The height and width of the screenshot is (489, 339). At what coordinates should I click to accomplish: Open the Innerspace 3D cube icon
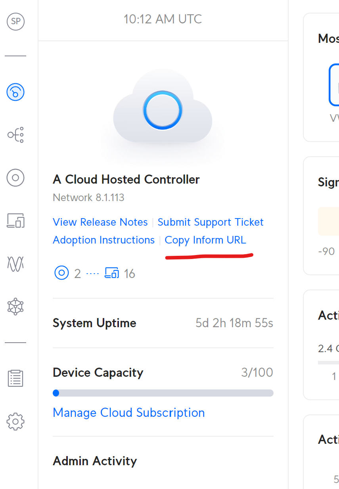[x=15, y=306]
